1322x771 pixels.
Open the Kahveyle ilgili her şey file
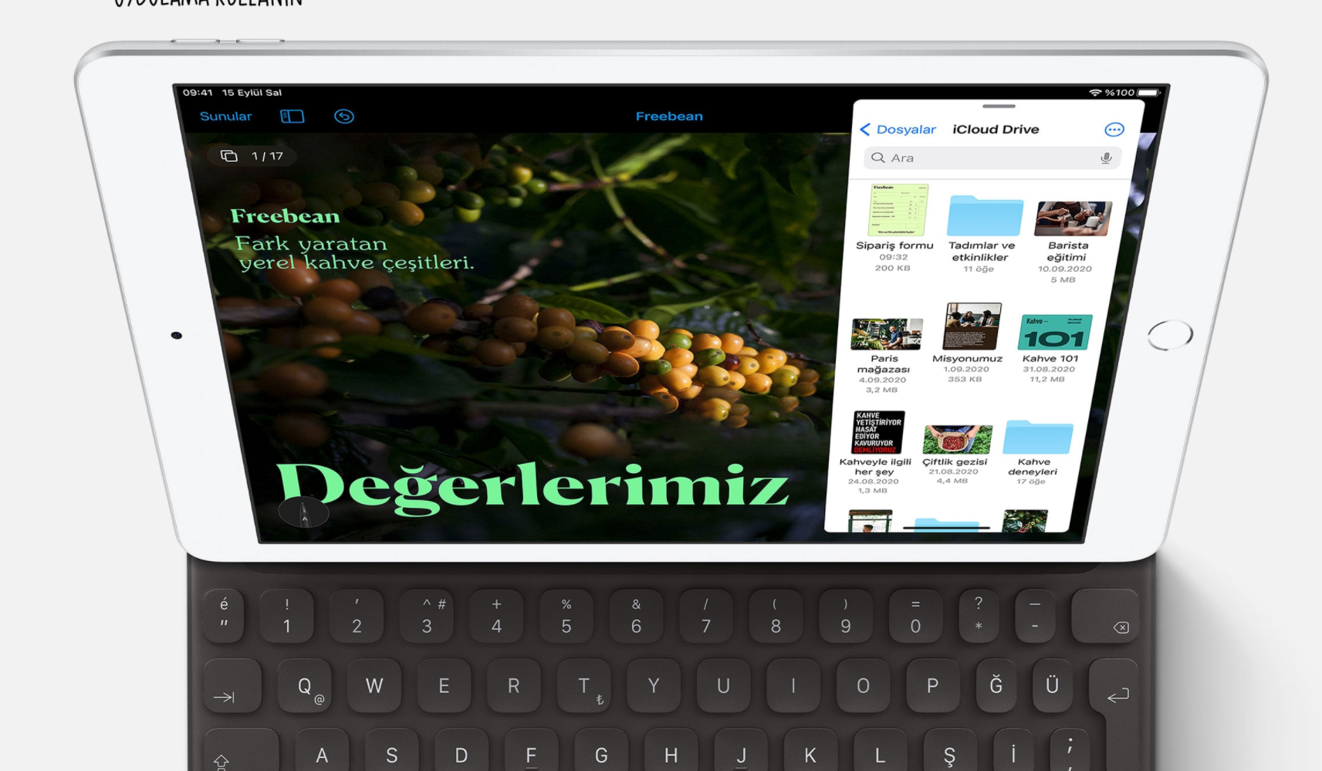click(874, 452)
